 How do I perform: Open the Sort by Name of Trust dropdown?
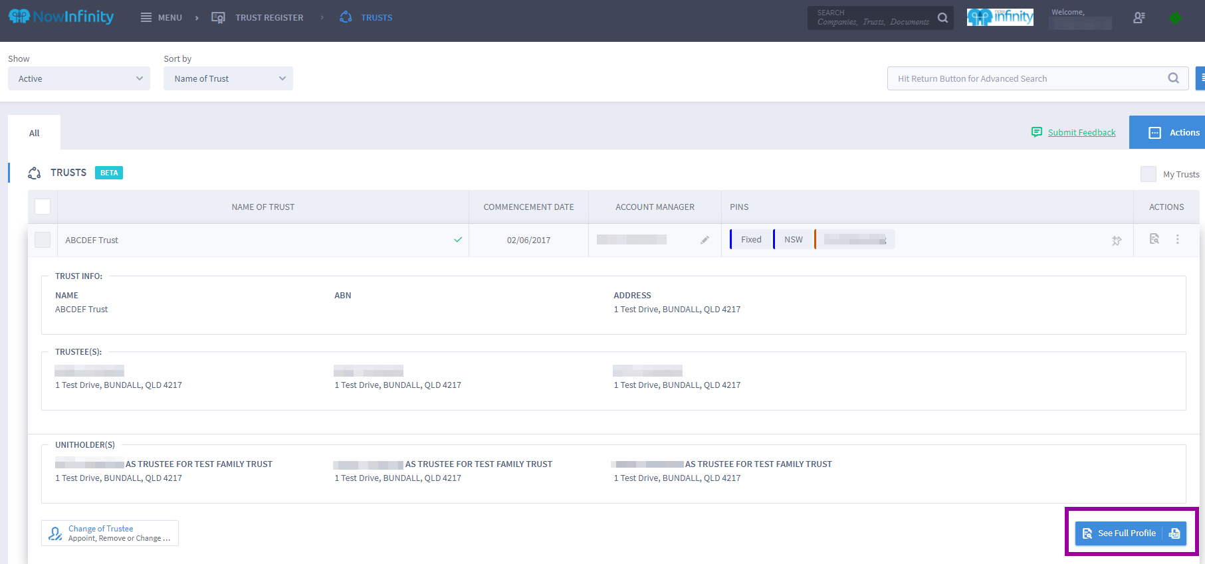[228, 78]
